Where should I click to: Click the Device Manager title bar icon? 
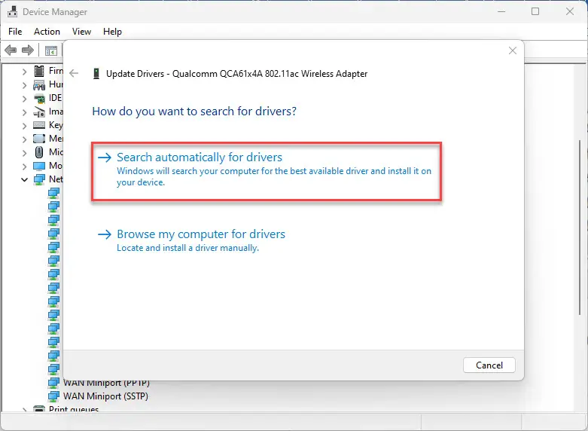point(12,11)
